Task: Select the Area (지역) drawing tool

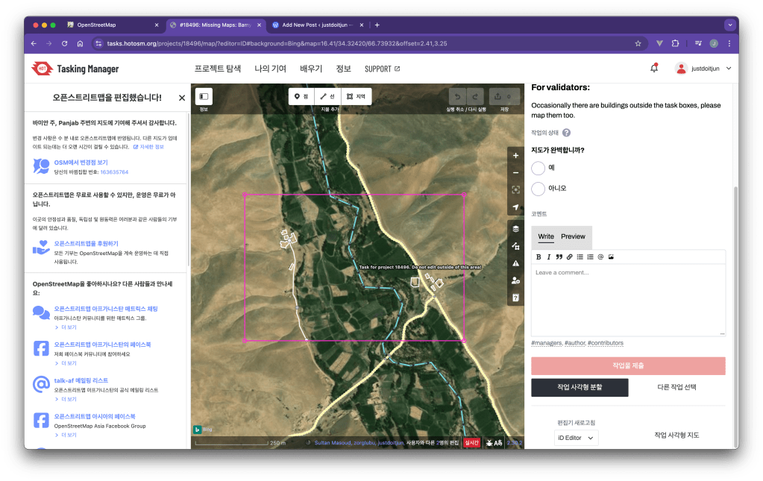Action: click(x=356, y=96)
